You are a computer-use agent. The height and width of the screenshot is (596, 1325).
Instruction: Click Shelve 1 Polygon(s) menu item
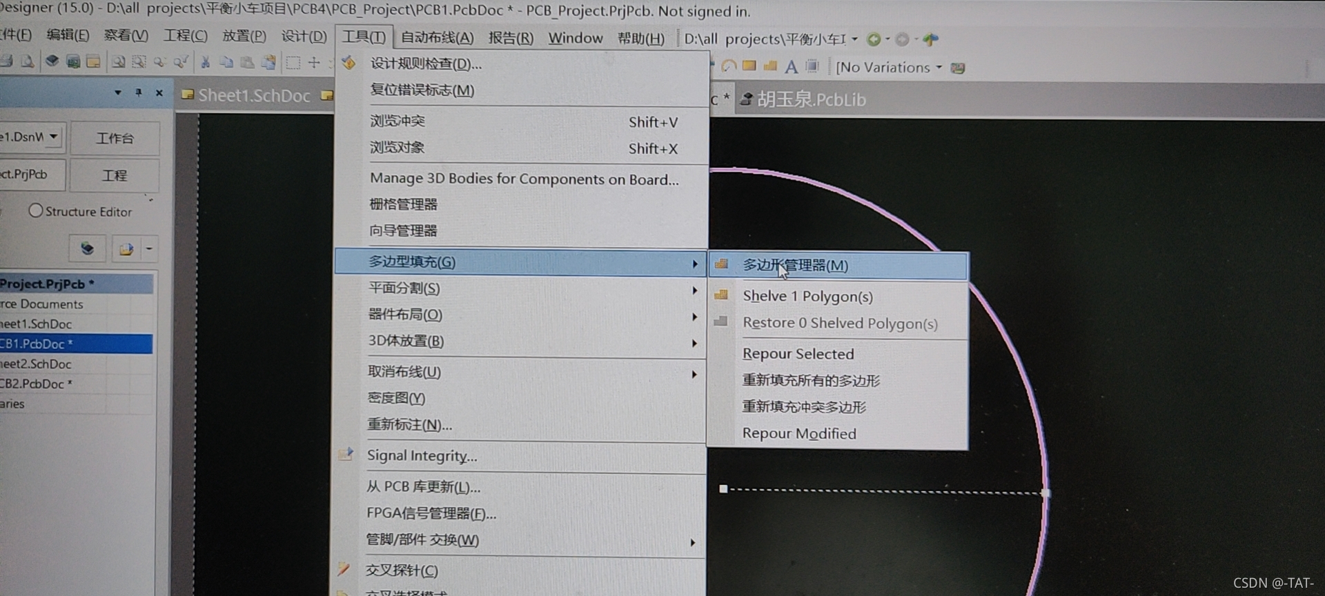(x=838, y=296)
